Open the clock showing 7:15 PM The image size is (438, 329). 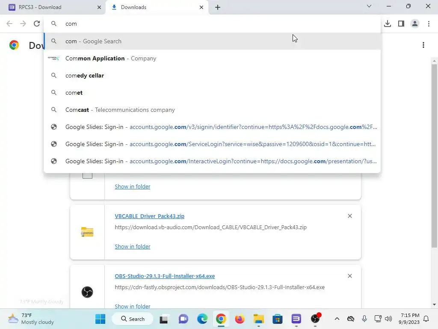409,319
